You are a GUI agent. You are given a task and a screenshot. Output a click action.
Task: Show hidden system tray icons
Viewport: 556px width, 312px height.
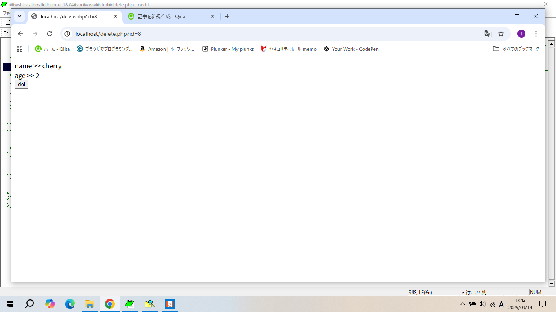[x=462, y=304]
